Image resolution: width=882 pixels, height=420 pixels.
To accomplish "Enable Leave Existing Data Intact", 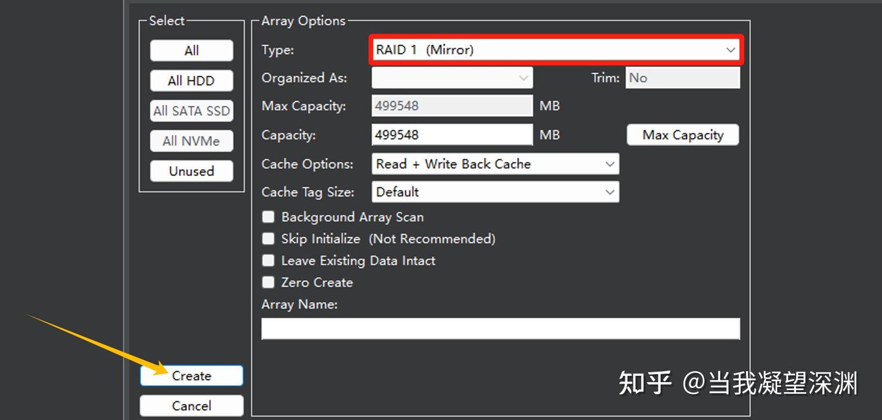I will pos(268,260).
